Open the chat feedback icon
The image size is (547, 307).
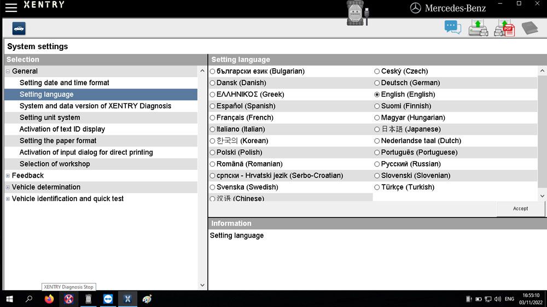pos(452,27)
